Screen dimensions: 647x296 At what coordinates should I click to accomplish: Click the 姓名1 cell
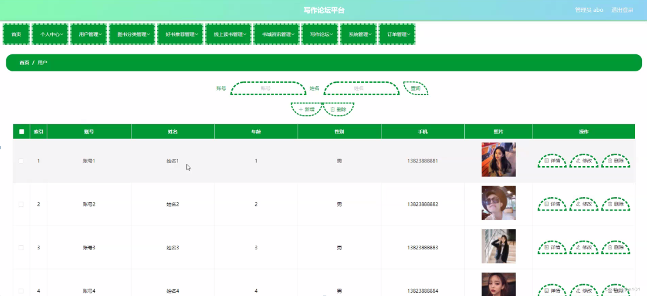pyautogui.click(x=173, y=161)
